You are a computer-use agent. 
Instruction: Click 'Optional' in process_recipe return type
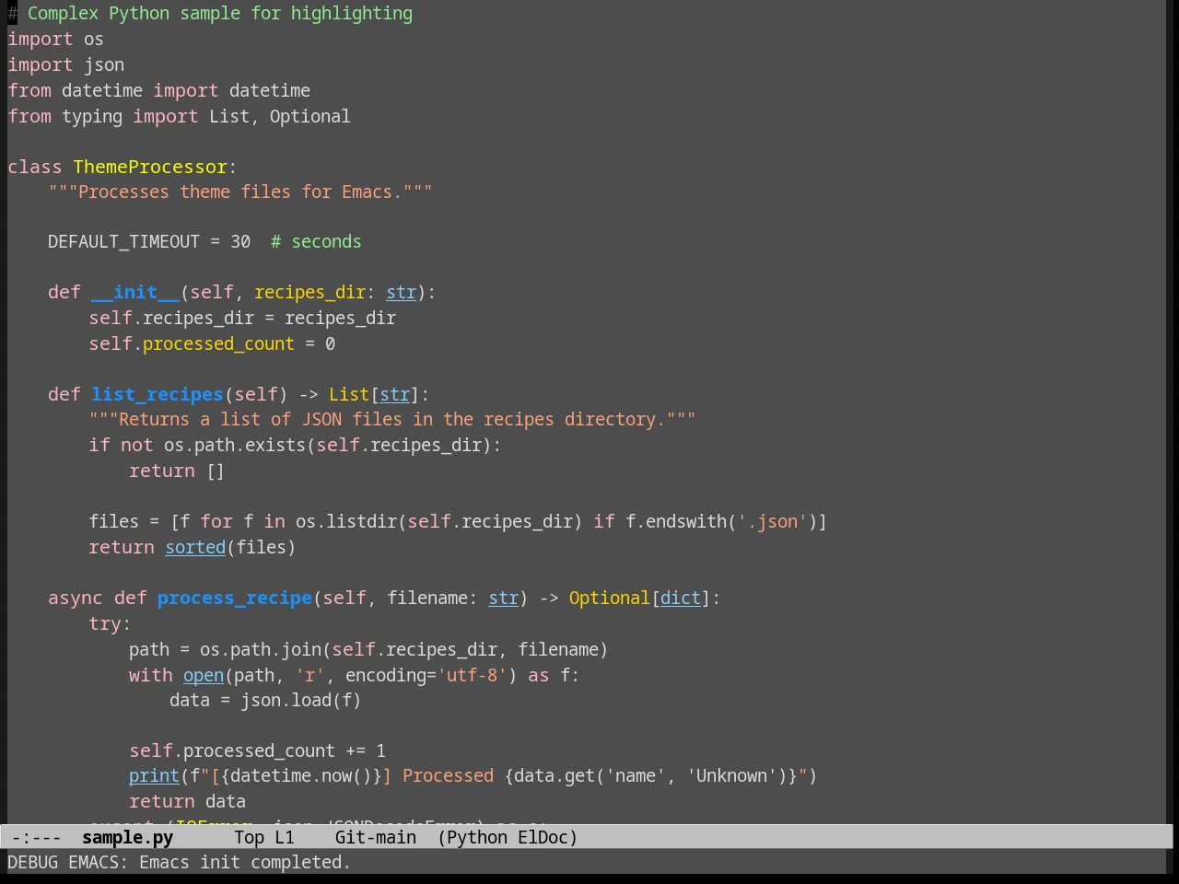tap(609, 598)
